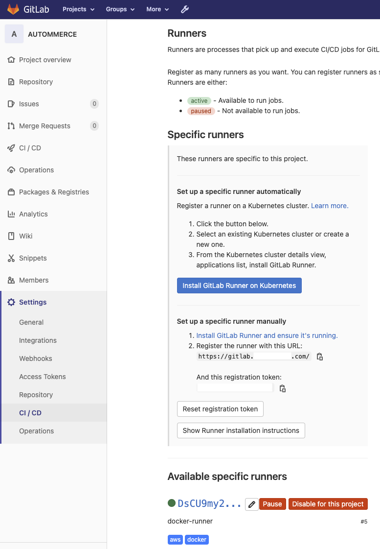Click the AUTOMMERCE project avatar

coord(14,34)
